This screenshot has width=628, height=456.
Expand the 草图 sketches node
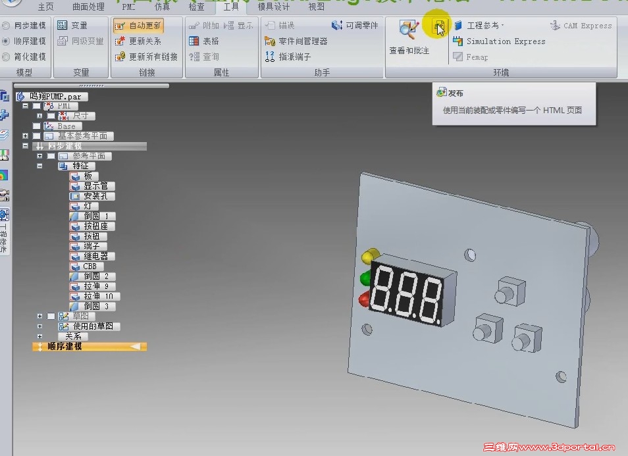click(39, 317)
